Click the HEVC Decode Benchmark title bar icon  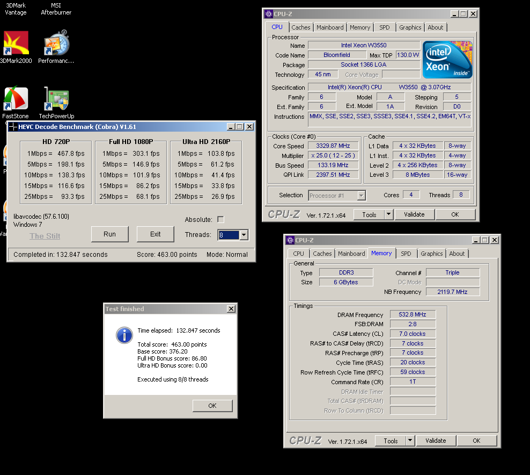pos(13,127)
